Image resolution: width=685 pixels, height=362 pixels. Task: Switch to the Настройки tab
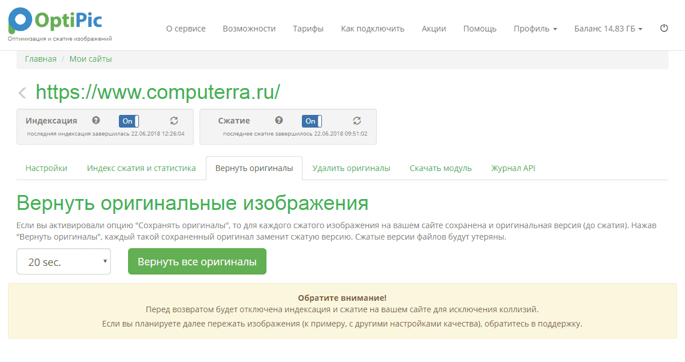click(x=46, y=168)
